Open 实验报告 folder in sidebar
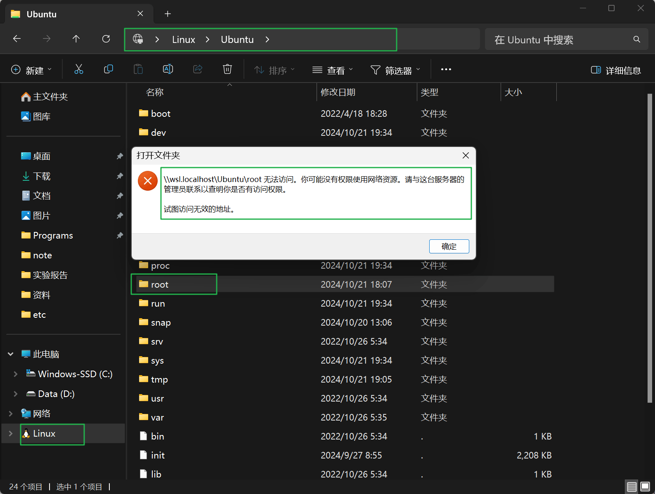 tap(44, 275)
